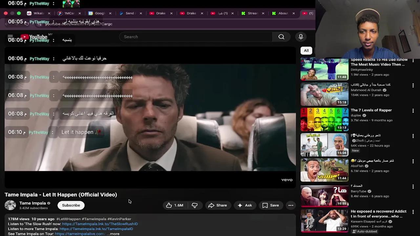Open Speed Reacts To His Dad thumbnail
This screenshot has height=236, width=420.
[x=325, y=69]
